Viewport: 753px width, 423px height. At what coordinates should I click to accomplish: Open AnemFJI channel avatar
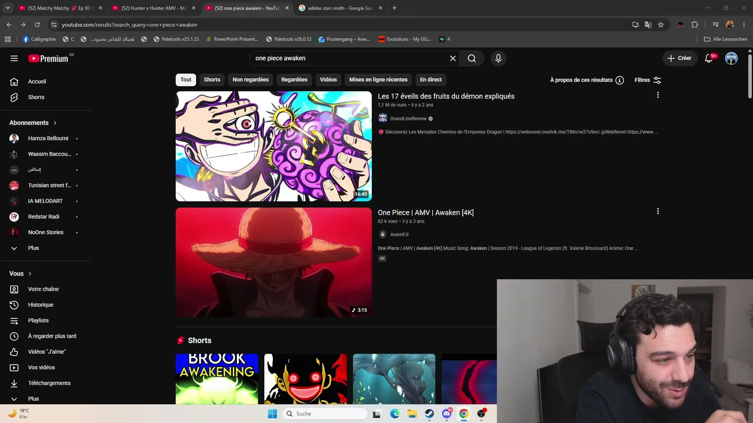click(382, 234)
